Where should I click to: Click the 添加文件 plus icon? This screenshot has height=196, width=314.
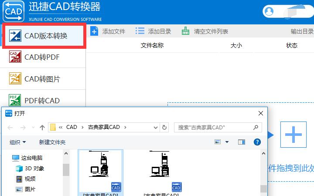(x=94, y=31)
